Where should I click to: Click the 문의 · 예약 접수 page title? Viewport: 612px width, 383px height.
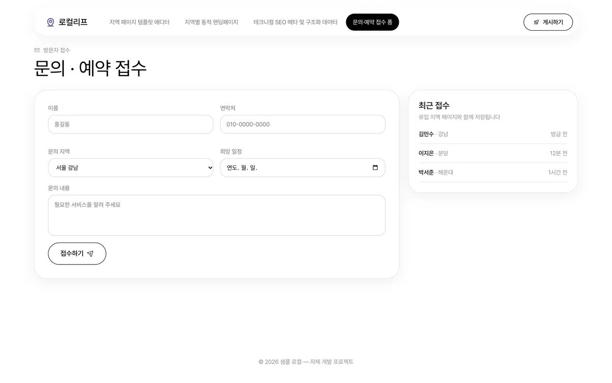tap(90, 68)
